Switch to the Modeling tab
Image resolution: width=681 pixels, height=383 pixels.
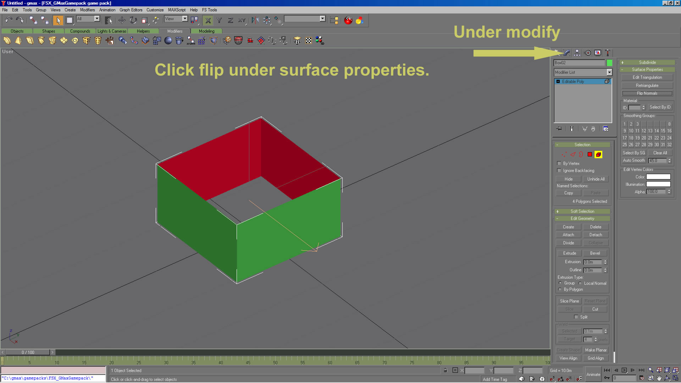[x=206, y=31]
